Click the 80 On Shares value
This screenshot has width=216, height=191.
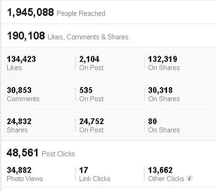click(x=152, y=121)
